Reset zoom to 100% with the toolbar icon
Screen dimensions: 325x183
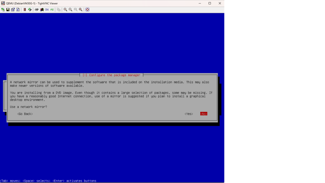point(76,10)
